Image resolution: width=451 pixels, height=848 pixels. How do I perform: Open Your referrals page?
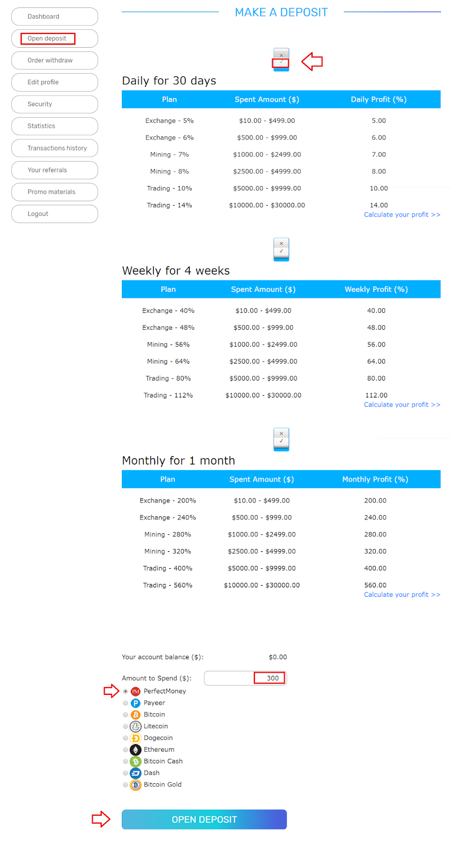point(55,170)
